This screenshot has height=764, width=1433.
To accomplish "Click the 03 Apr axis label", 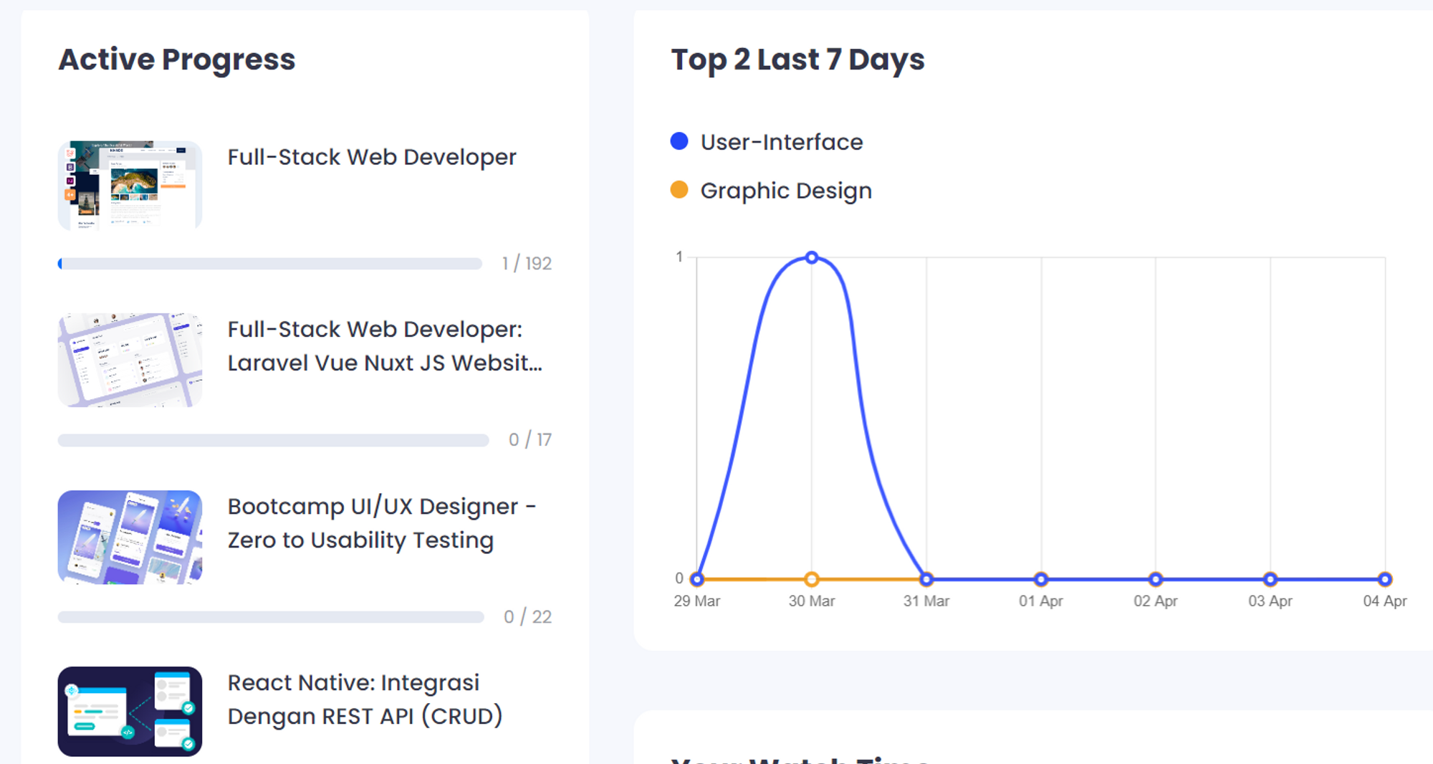I will (1270, 601).
